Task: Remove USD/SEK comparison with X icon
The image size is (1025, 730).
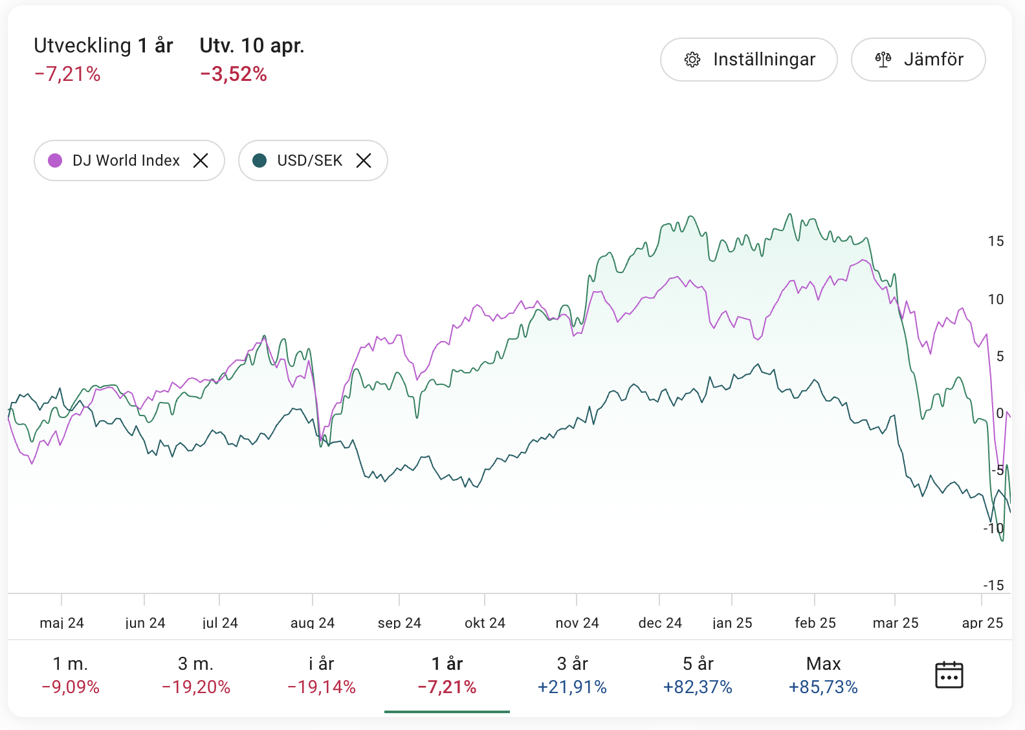Action: 364,160
